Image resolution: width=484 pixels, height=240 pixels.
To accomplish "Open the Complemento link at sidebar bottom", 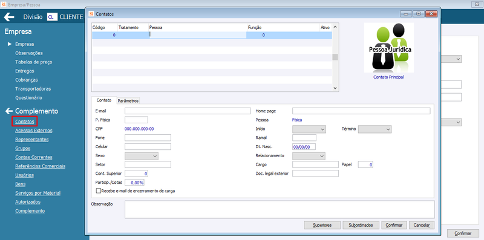I will 30,211.
